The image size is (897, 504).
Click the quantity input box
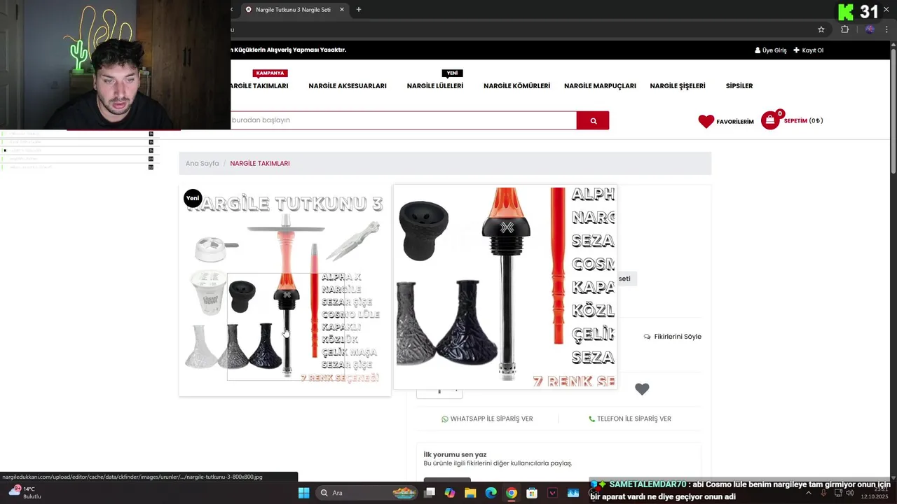tap(439, 391)
